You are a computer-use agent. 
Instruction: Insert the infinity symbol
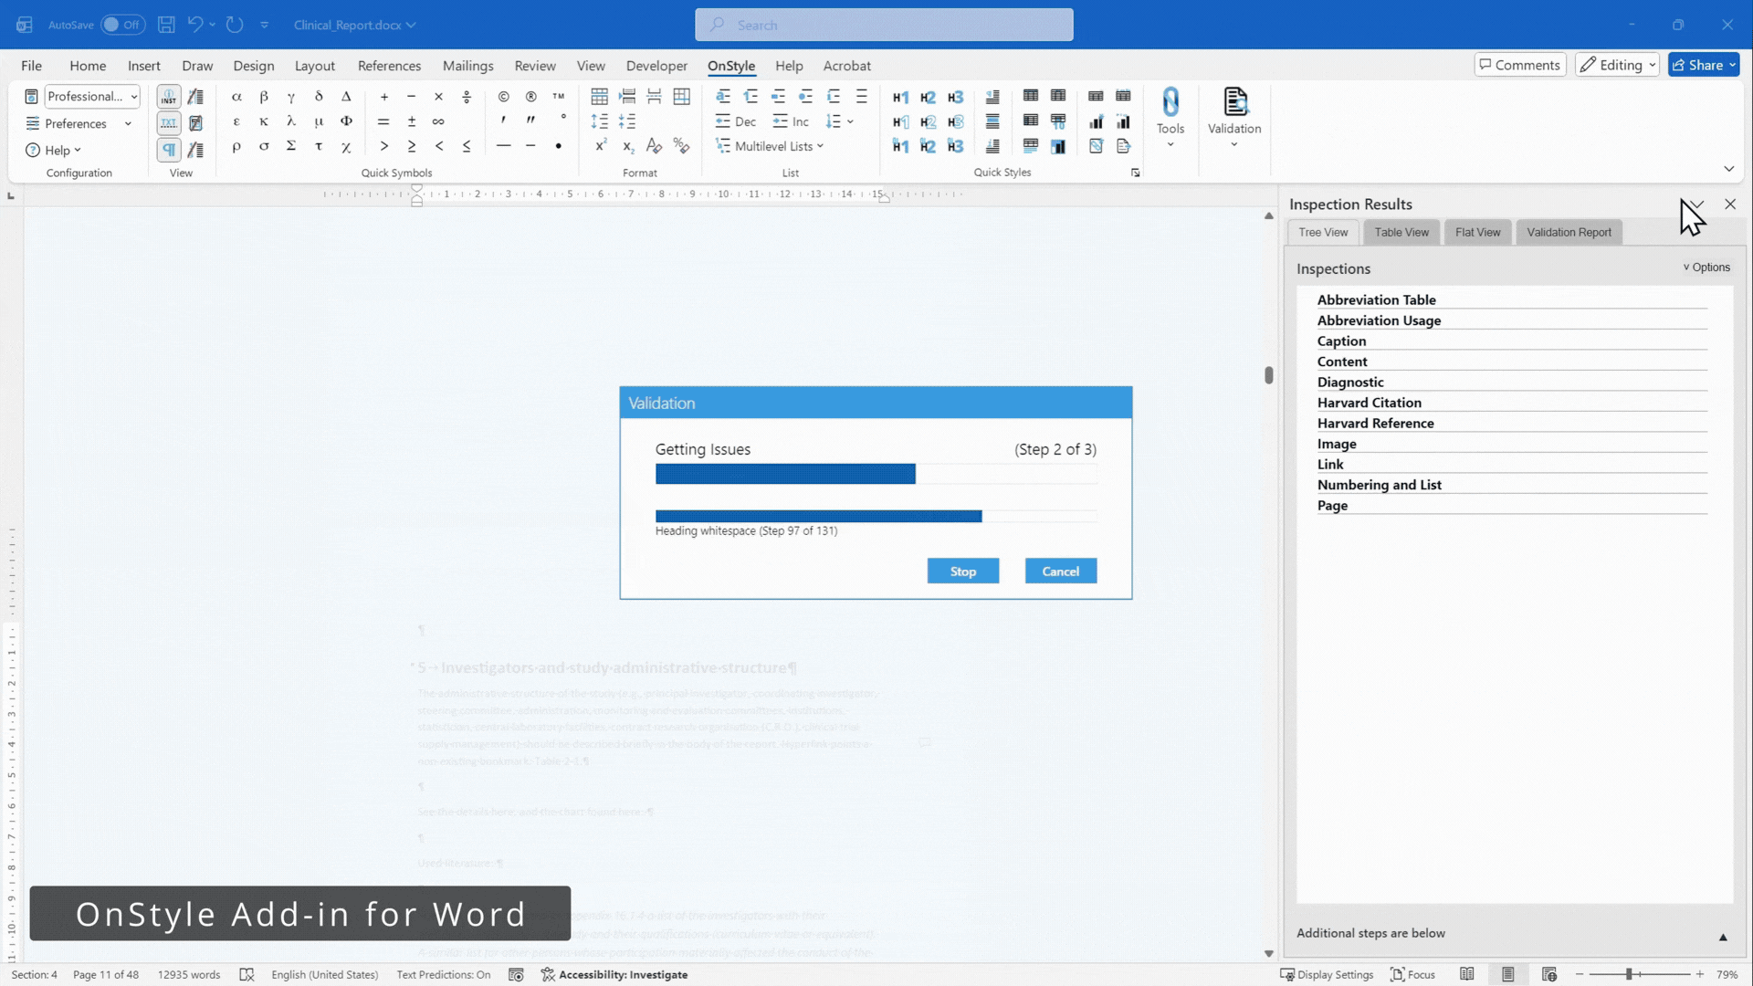438,121
